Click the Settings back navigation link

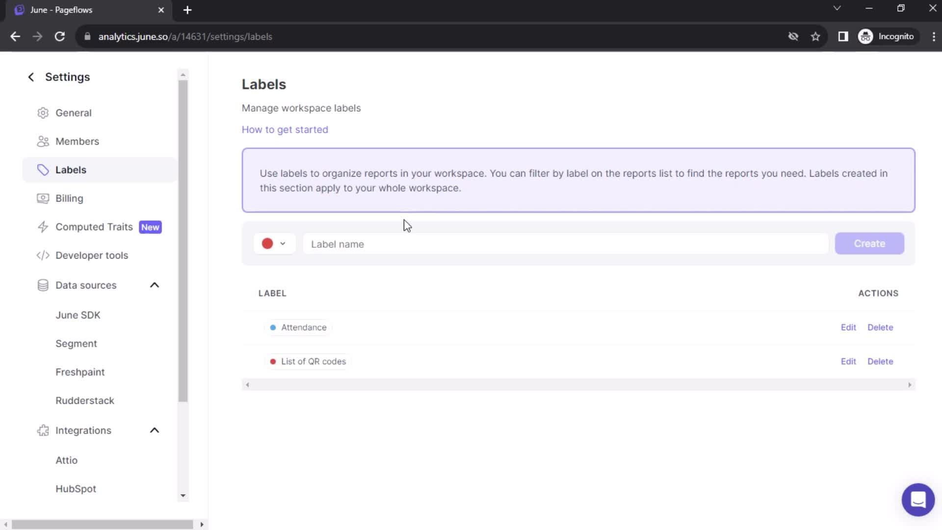[x=30, y=77]
